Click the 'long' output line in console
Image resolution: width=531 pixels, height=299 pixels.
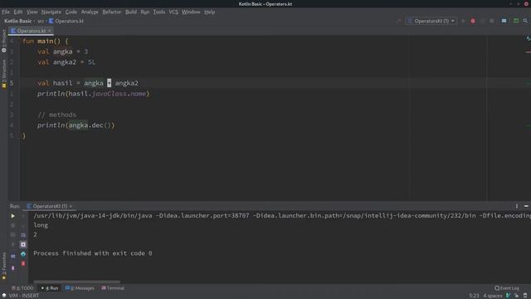click(41, 225)
